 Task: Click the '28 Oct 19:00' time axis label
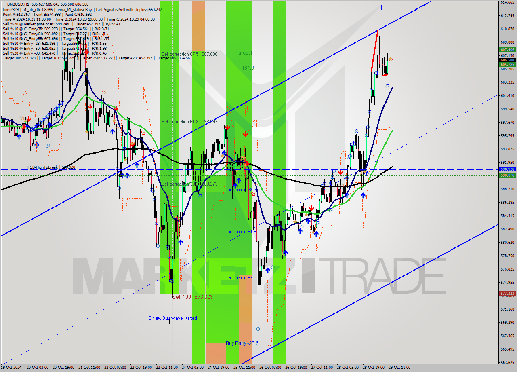(373, 368)
